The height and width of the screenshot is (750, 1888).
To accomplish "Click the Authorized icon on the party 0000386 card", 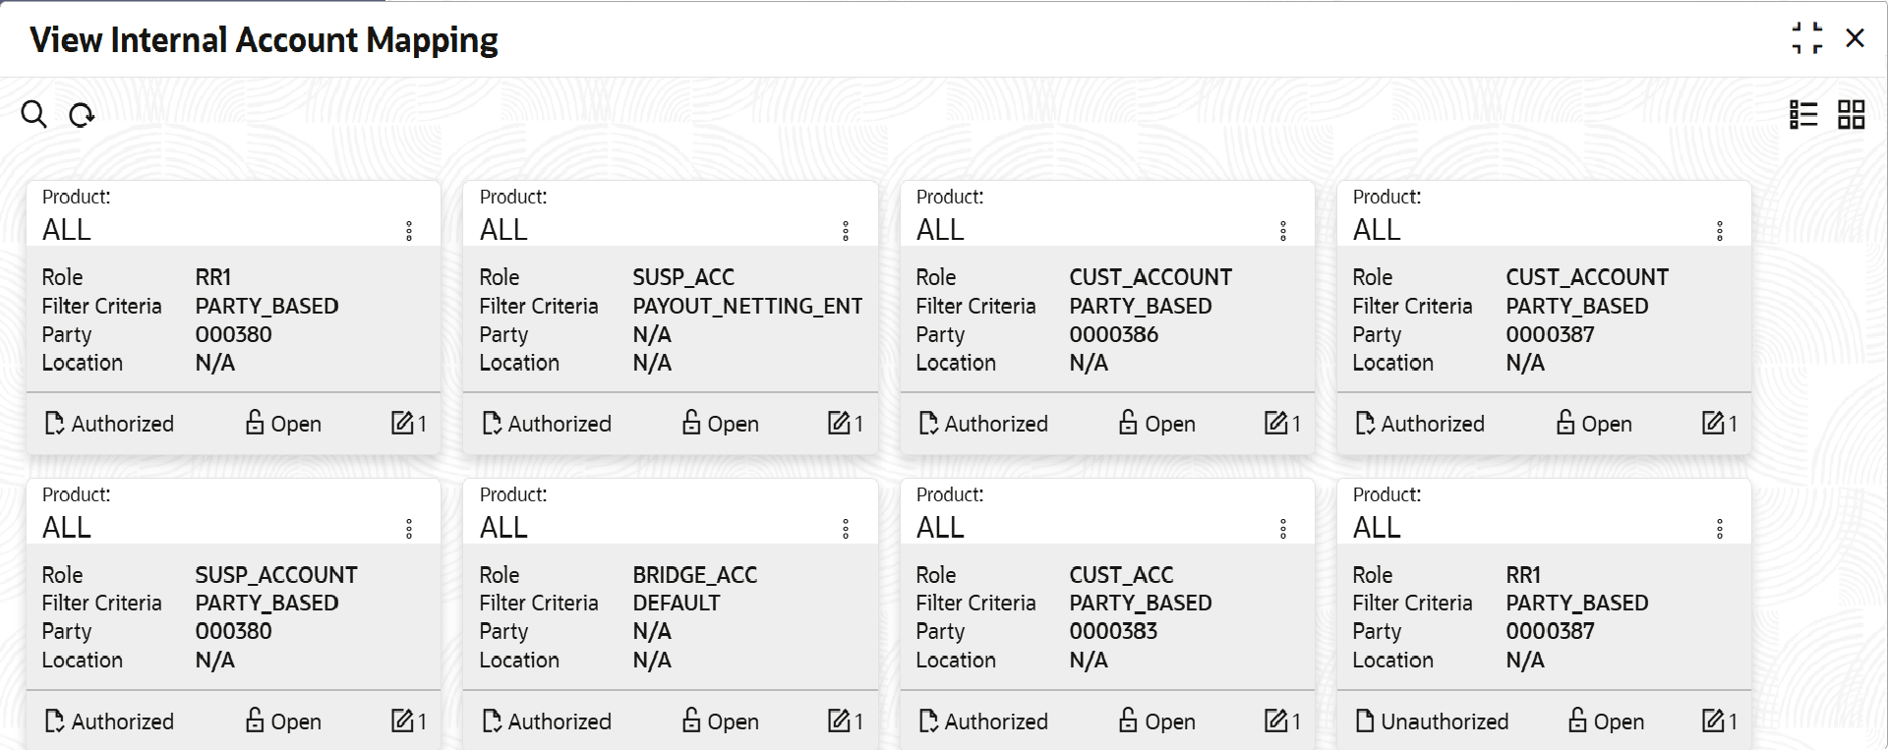I will 928,424.
